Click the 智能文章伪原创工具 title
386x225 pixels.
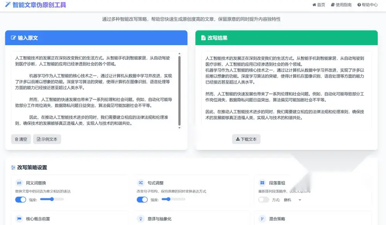[x=39, y=5]
